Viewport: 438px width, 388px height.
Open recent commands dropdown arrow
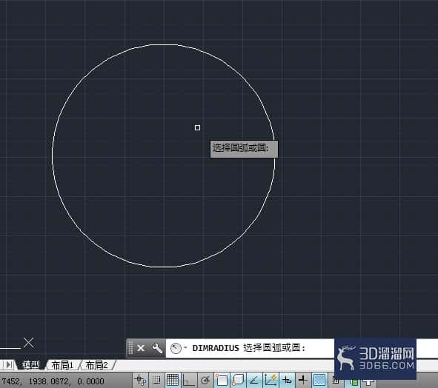185,348
